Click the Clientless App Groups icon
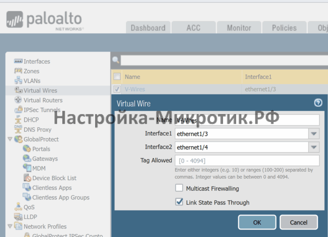The image size is (328, 237). coord(27,197)
